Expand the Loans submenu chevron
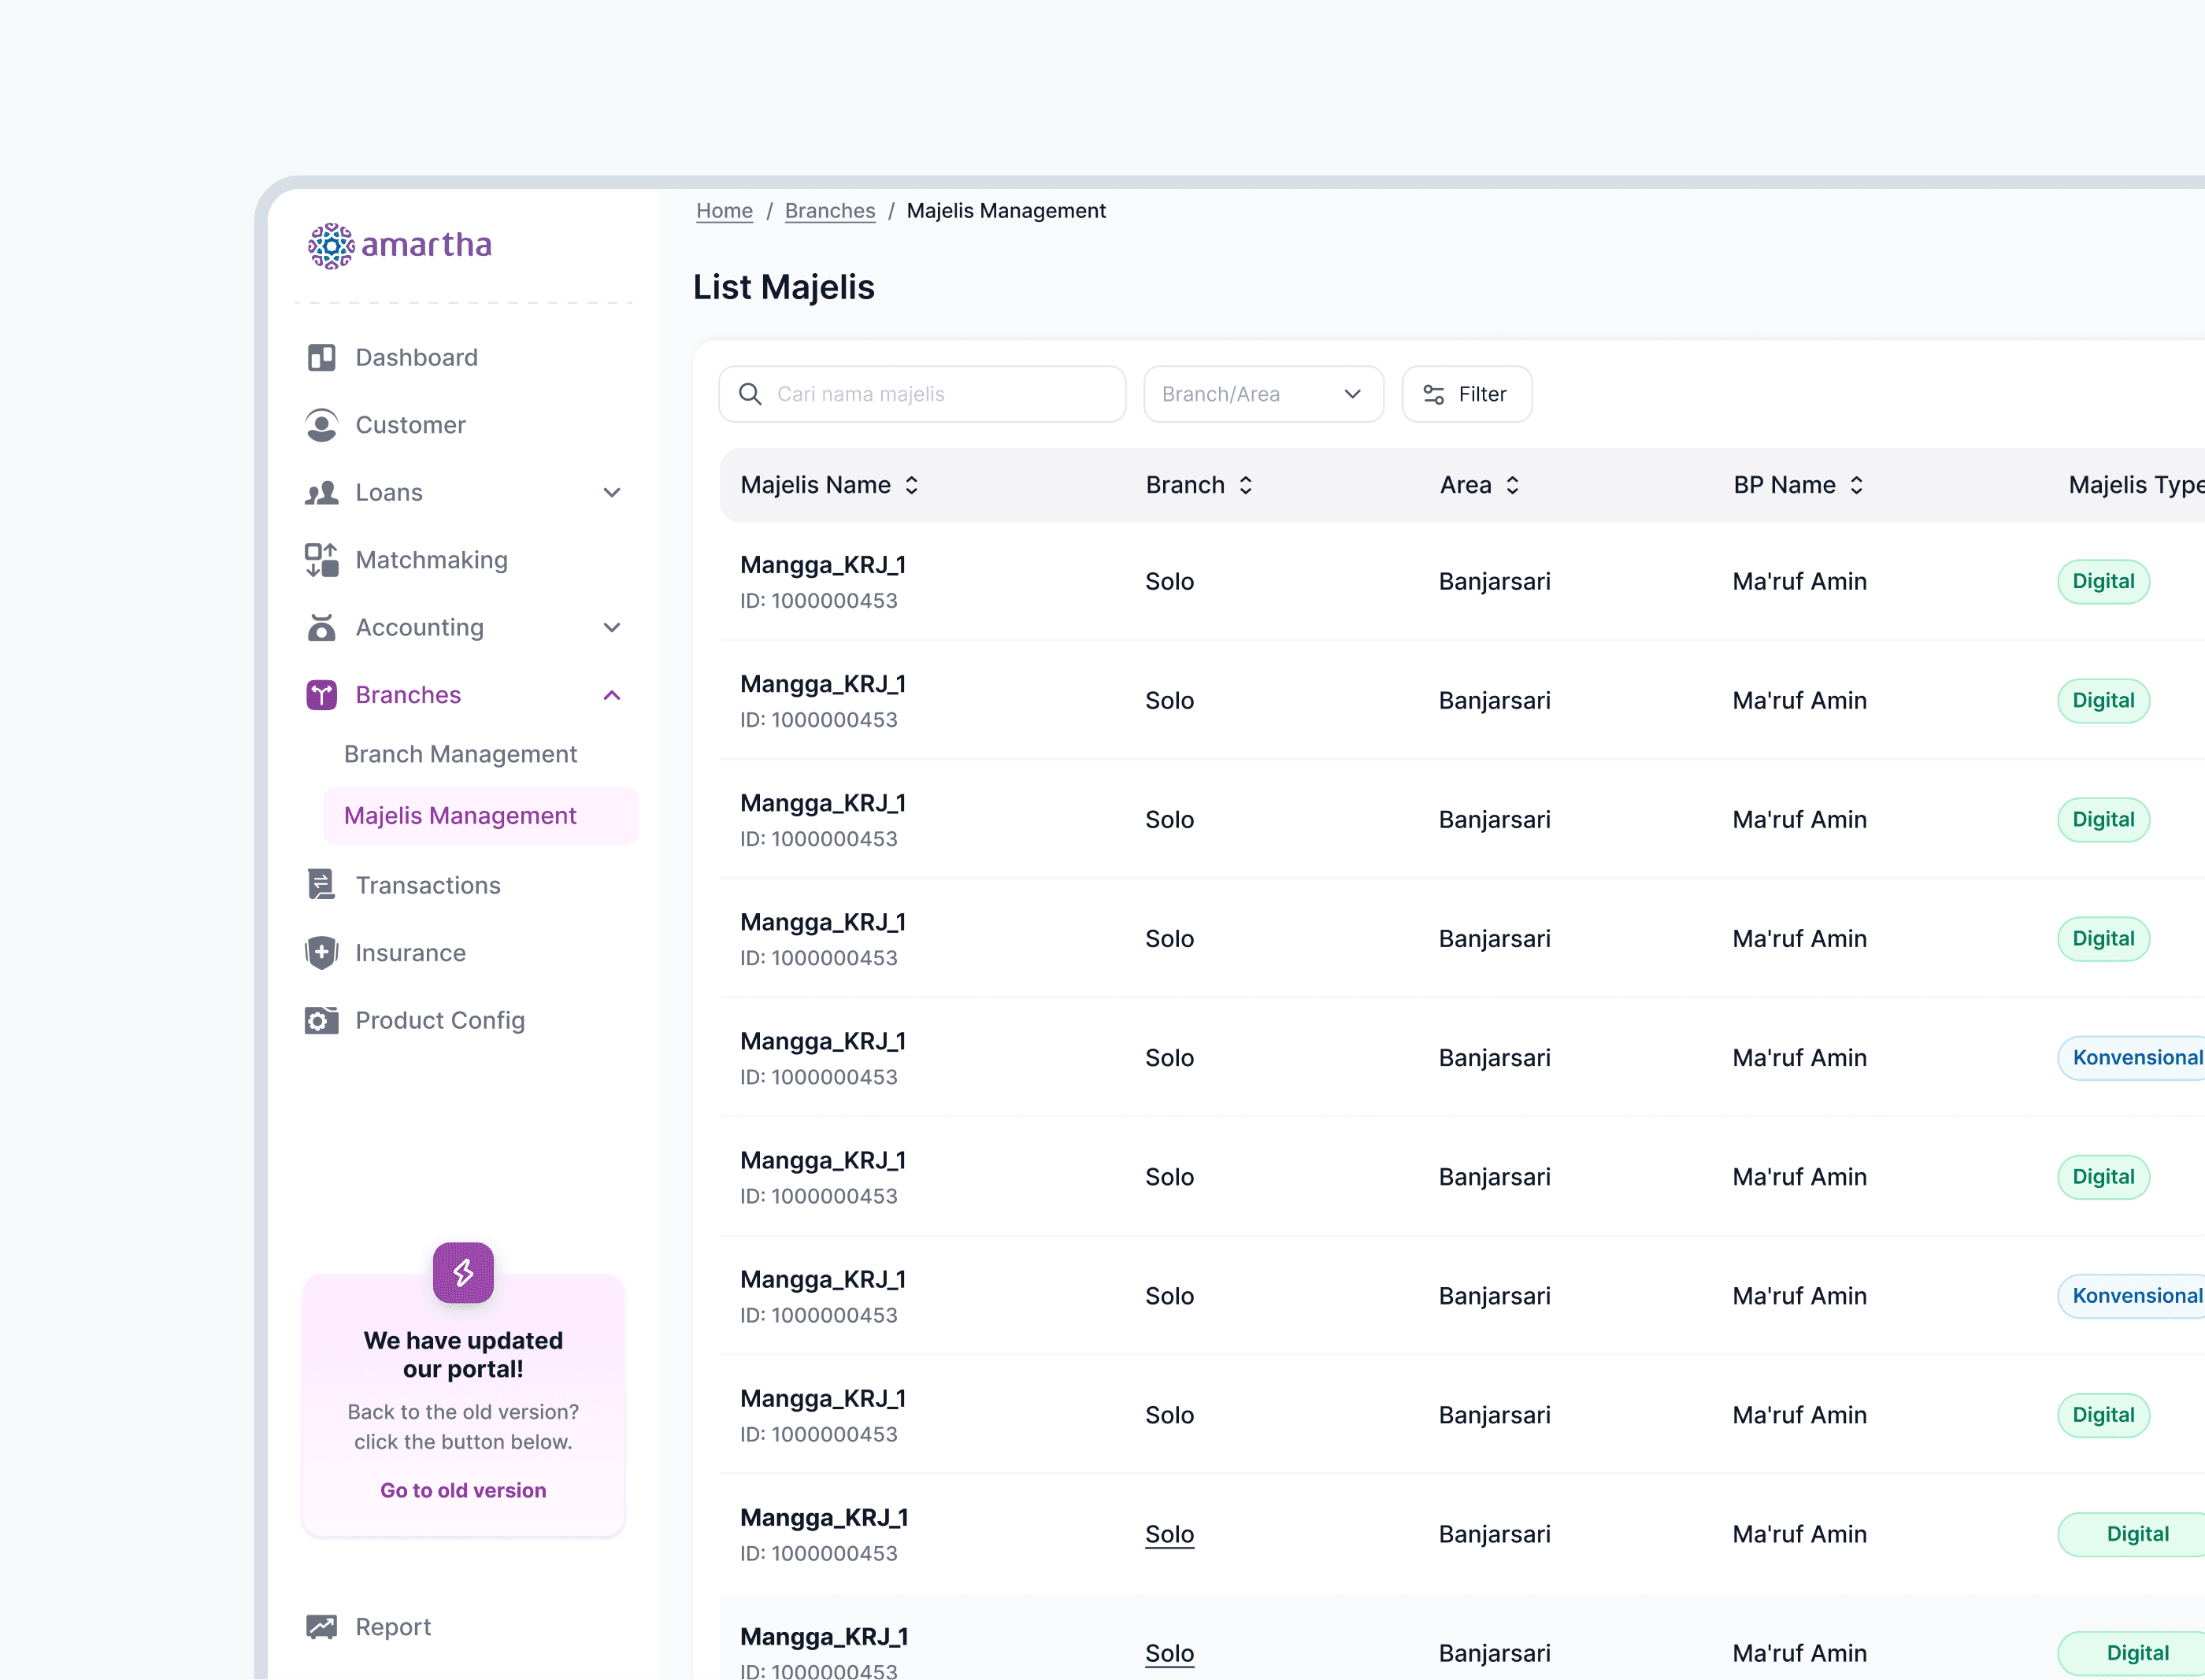The width and height of the screenshot is (2205, 1680). point(612,493)
